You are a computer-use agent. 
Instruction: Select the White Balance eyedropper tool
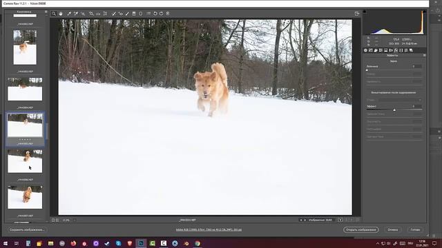(69, 14)
